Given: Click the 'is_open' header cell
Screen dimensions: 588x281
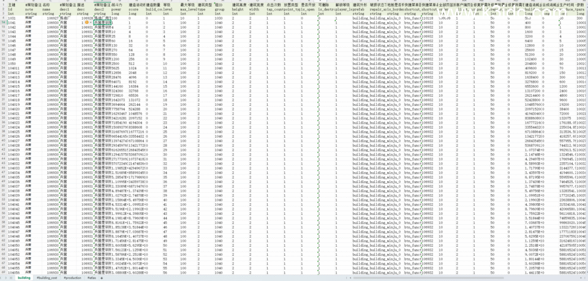Looking at the screenshot, I should click(x=307, y=11).
